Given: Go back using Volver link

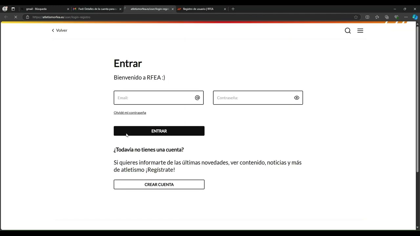Looking at the screenshot, I should coord(59,30).
